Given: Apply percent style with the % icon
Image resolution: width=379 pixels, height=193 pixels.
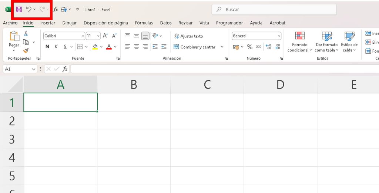Looking at the screenshot, I should pyautogui.click(x=249, y=47).
